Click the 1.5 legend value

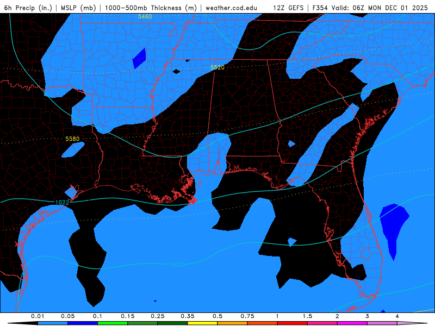(307, 316)
